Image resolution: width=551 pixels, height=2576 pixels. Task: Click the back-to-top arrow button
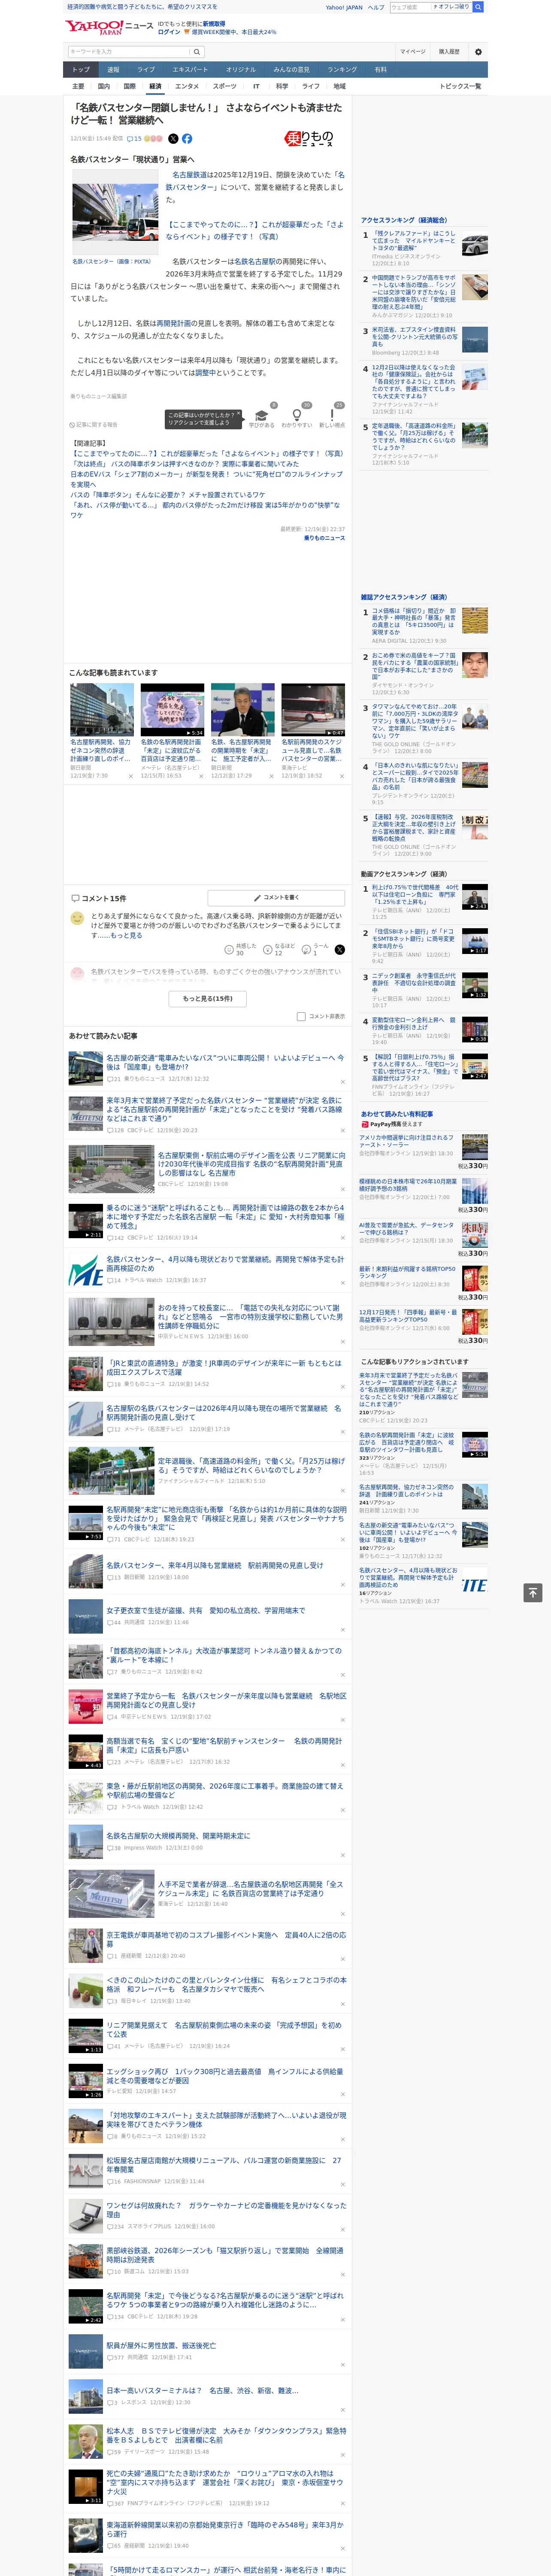[x=533, y=1592]
